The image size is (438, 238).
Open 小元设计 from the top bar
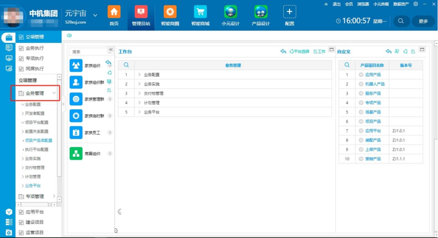point(230,12)
